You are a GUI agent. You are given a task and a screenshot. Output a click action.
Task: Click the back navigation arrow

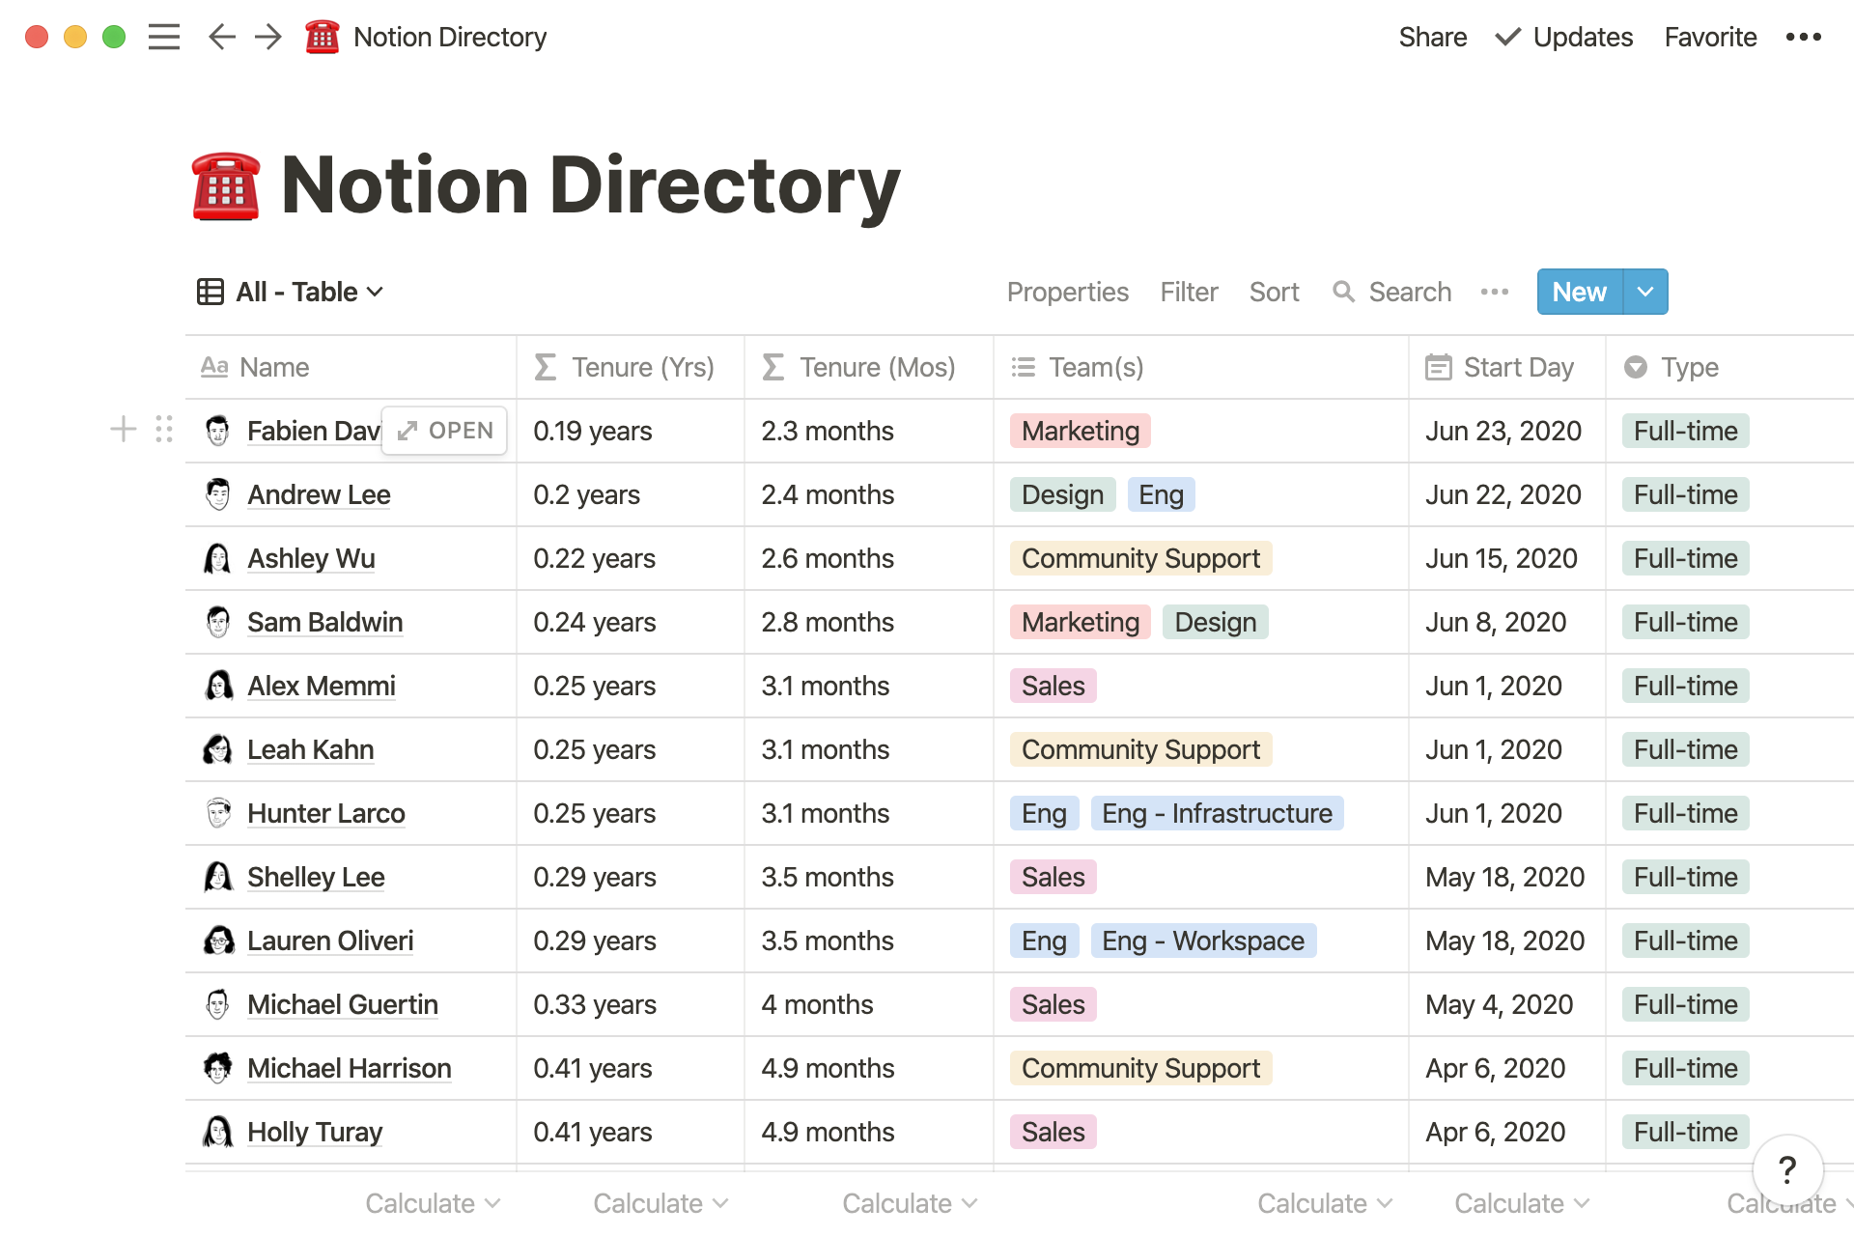pyautogui.click(x=221, y=37)
